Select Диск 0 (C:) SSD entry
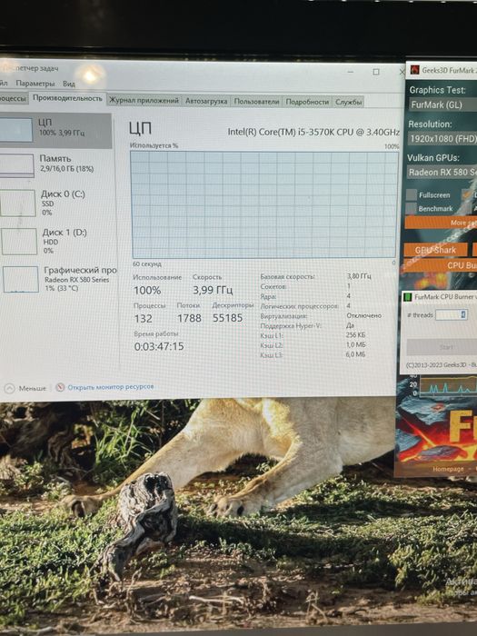This screenshot has height=636, width=477. coord(57,203)
